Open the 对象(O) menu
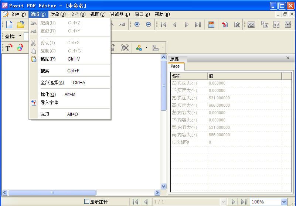 58,14
